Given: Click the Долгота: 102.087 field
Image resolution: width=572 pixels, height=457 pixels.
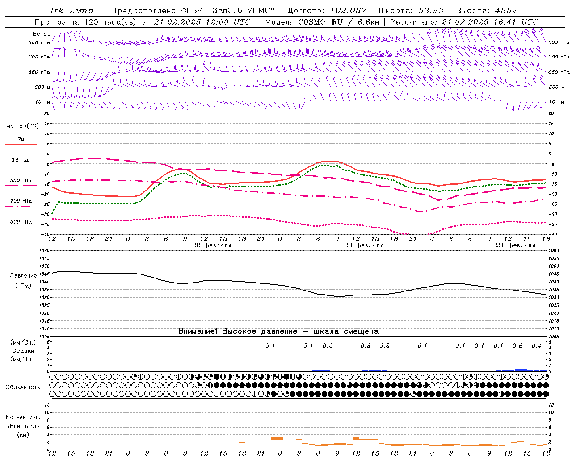Looking at the screenshot, I should (327, 11).
